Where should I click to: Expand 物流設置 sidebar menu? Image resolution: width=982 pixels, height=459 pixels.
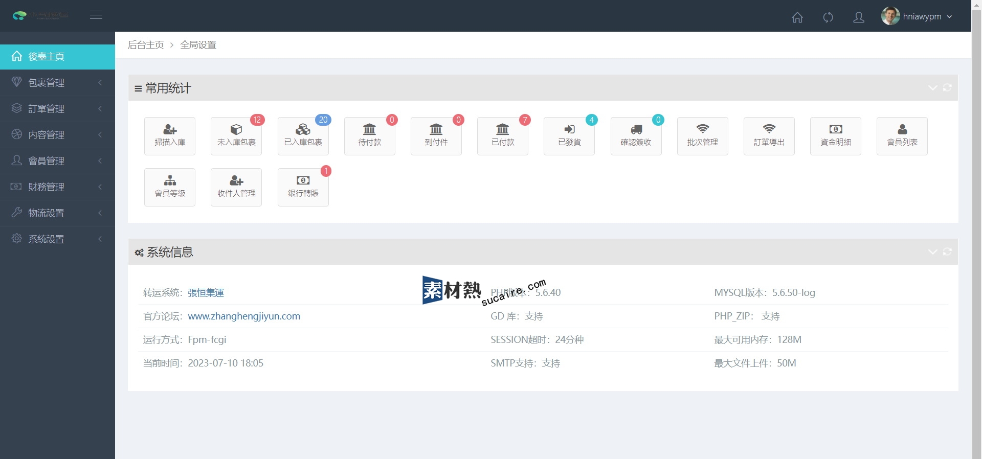click(x=57, y=213)
